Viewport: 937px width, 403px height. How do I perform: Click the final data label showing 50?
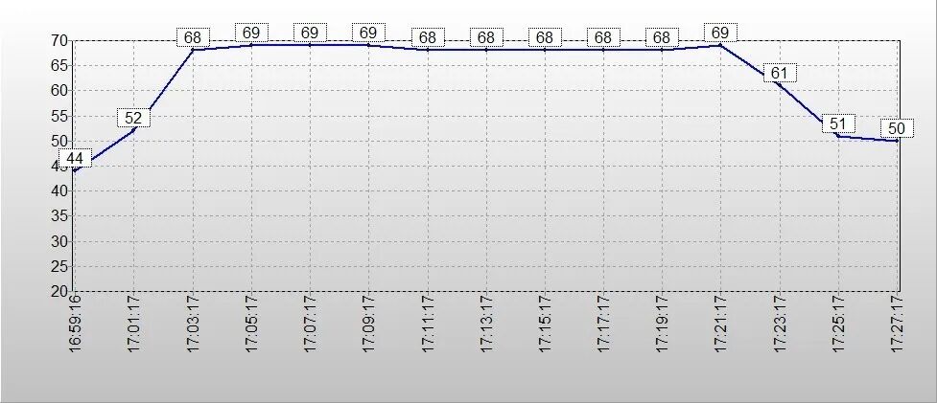click(897, 128)
